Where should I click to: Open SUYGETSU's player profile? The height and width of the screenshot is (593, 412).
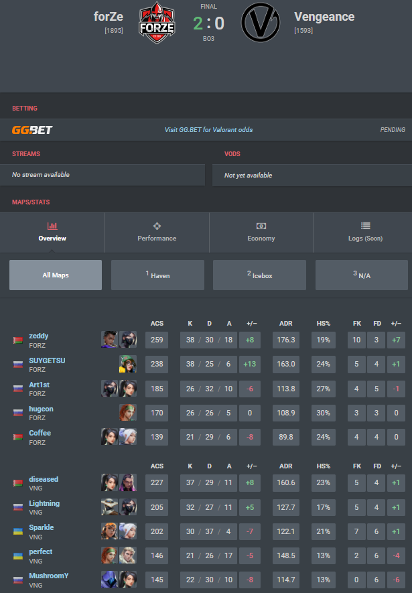(47, 360)
